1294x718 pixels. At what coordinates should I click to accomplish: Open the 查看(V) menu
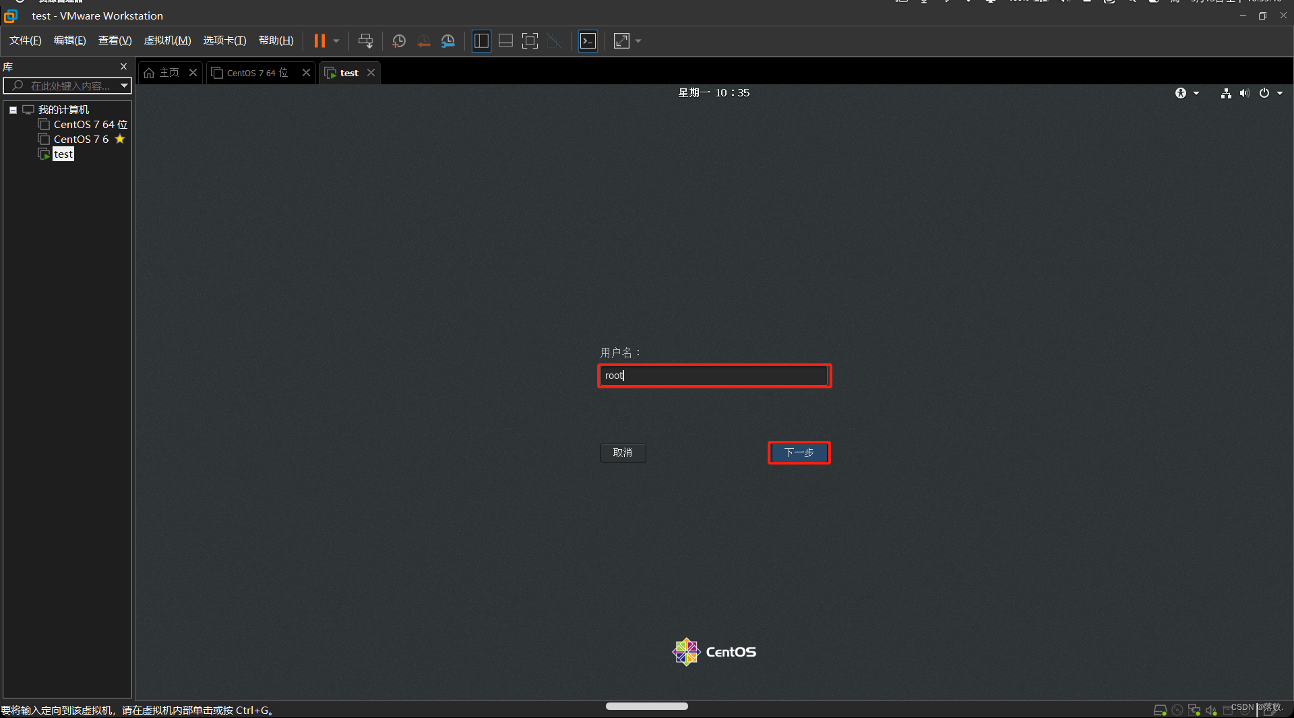[115, 40]
